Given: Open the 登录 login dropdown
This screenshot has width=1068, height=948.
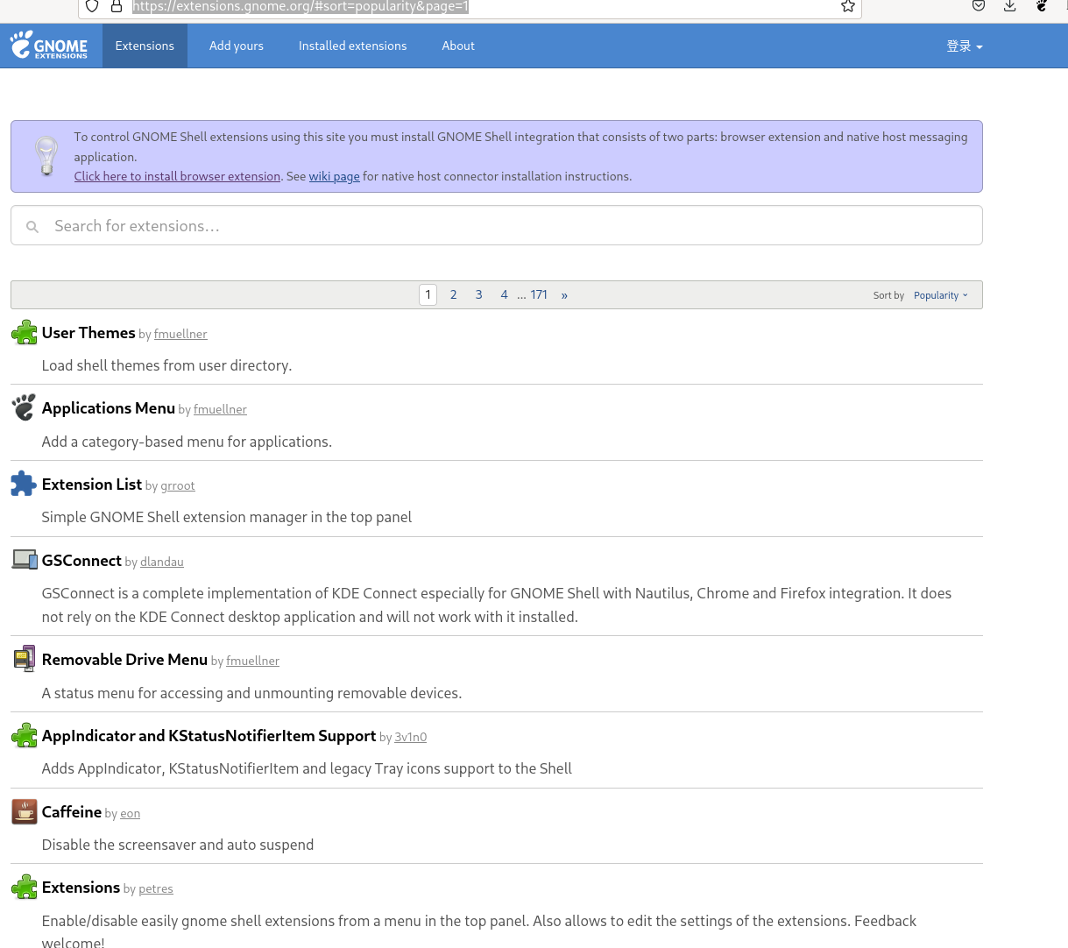Looking at the screenshot, I should (965, 46).
